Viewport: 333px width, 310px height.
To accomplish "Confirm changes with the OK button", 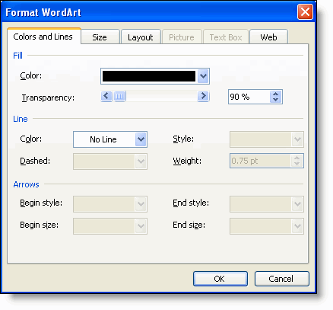I will click(x=220, y=279).
